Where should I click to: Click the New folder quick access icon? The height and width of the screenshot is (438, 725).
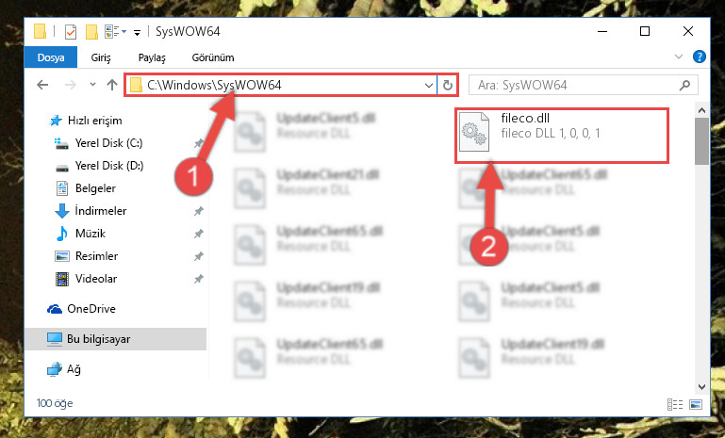coord(91,32)
